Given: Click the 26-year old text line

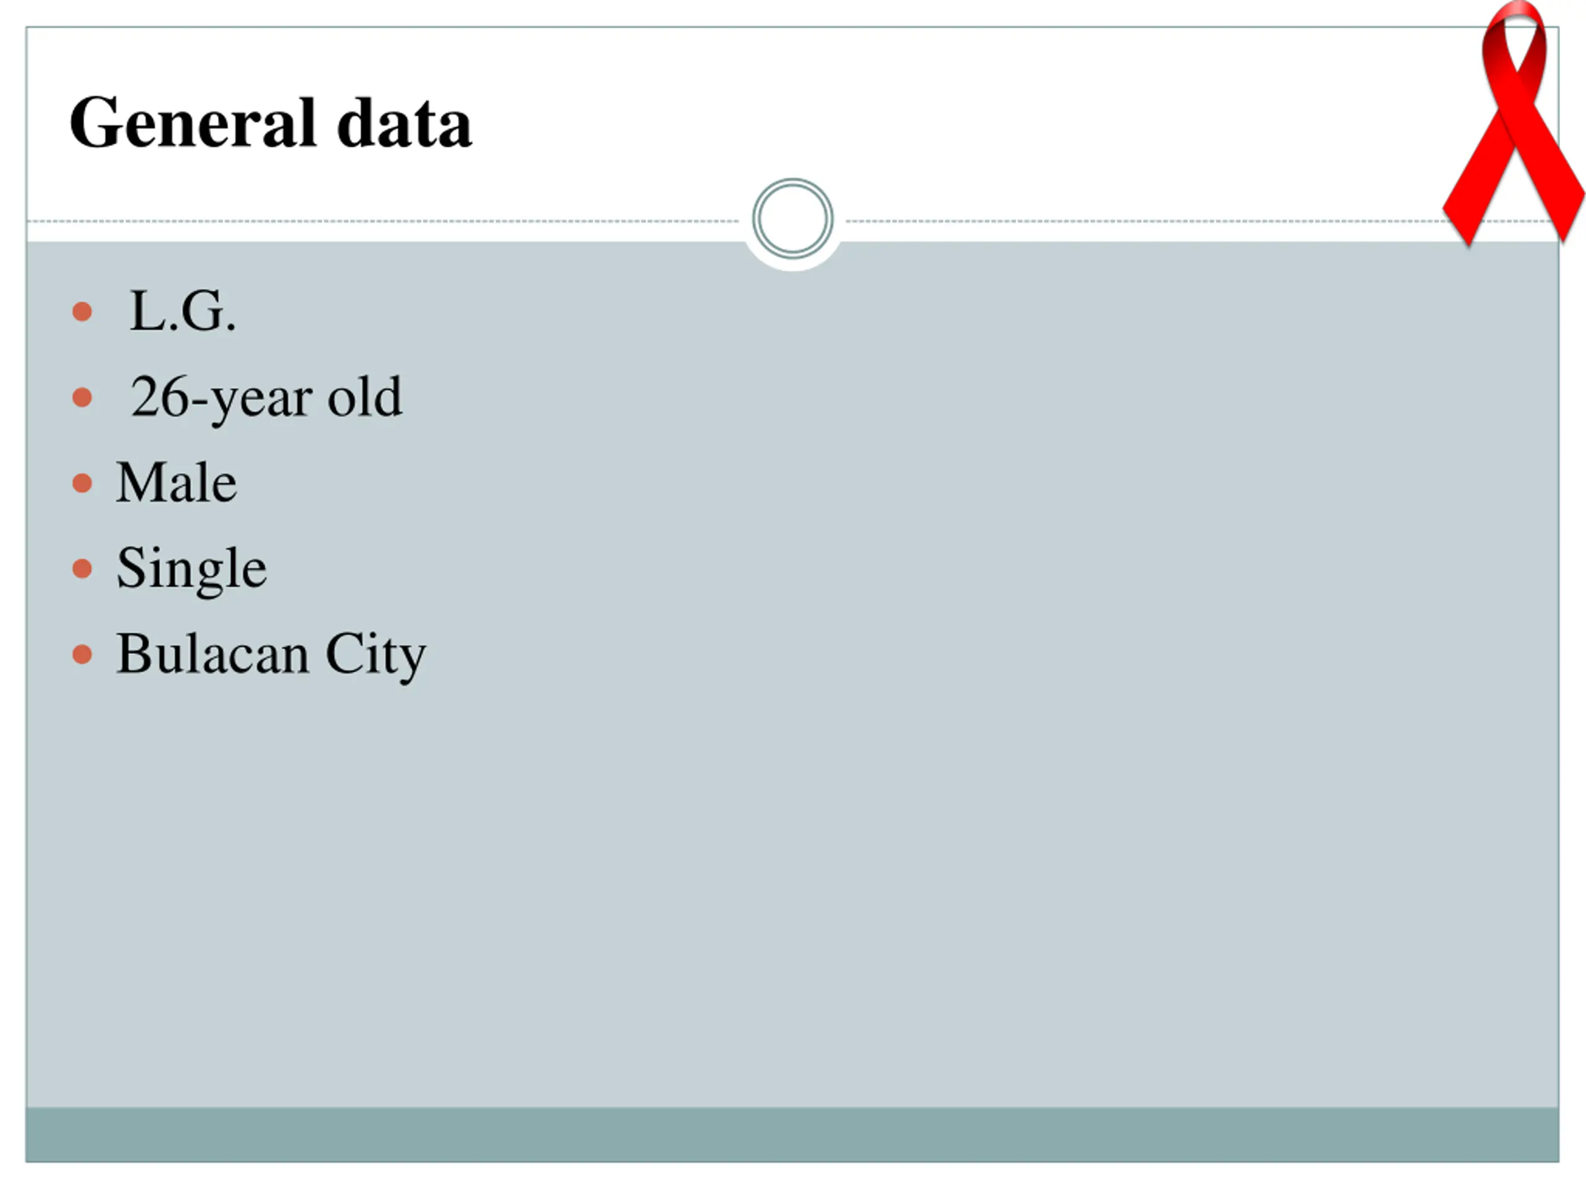Looking at the screenshot, I should [267, 398].
